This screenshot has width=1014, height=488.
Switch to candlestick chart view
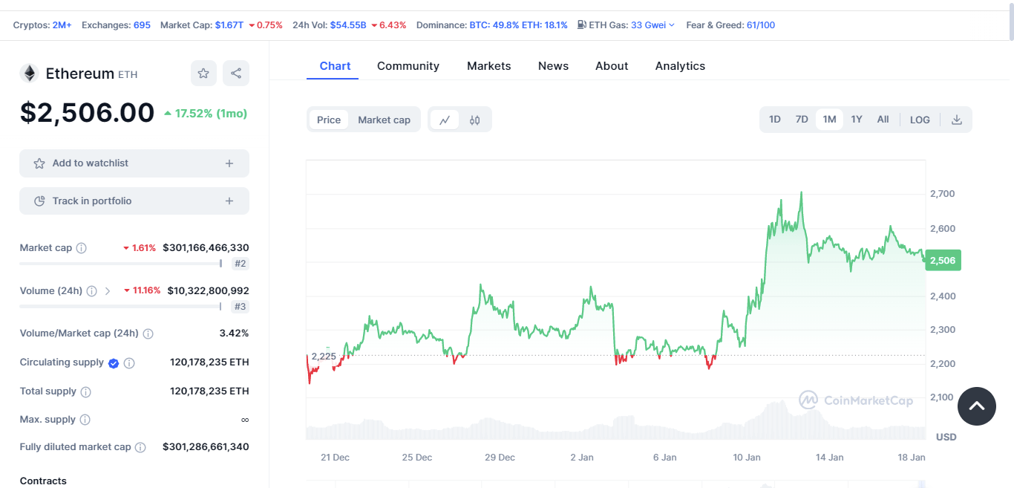(x=475, y=120)
